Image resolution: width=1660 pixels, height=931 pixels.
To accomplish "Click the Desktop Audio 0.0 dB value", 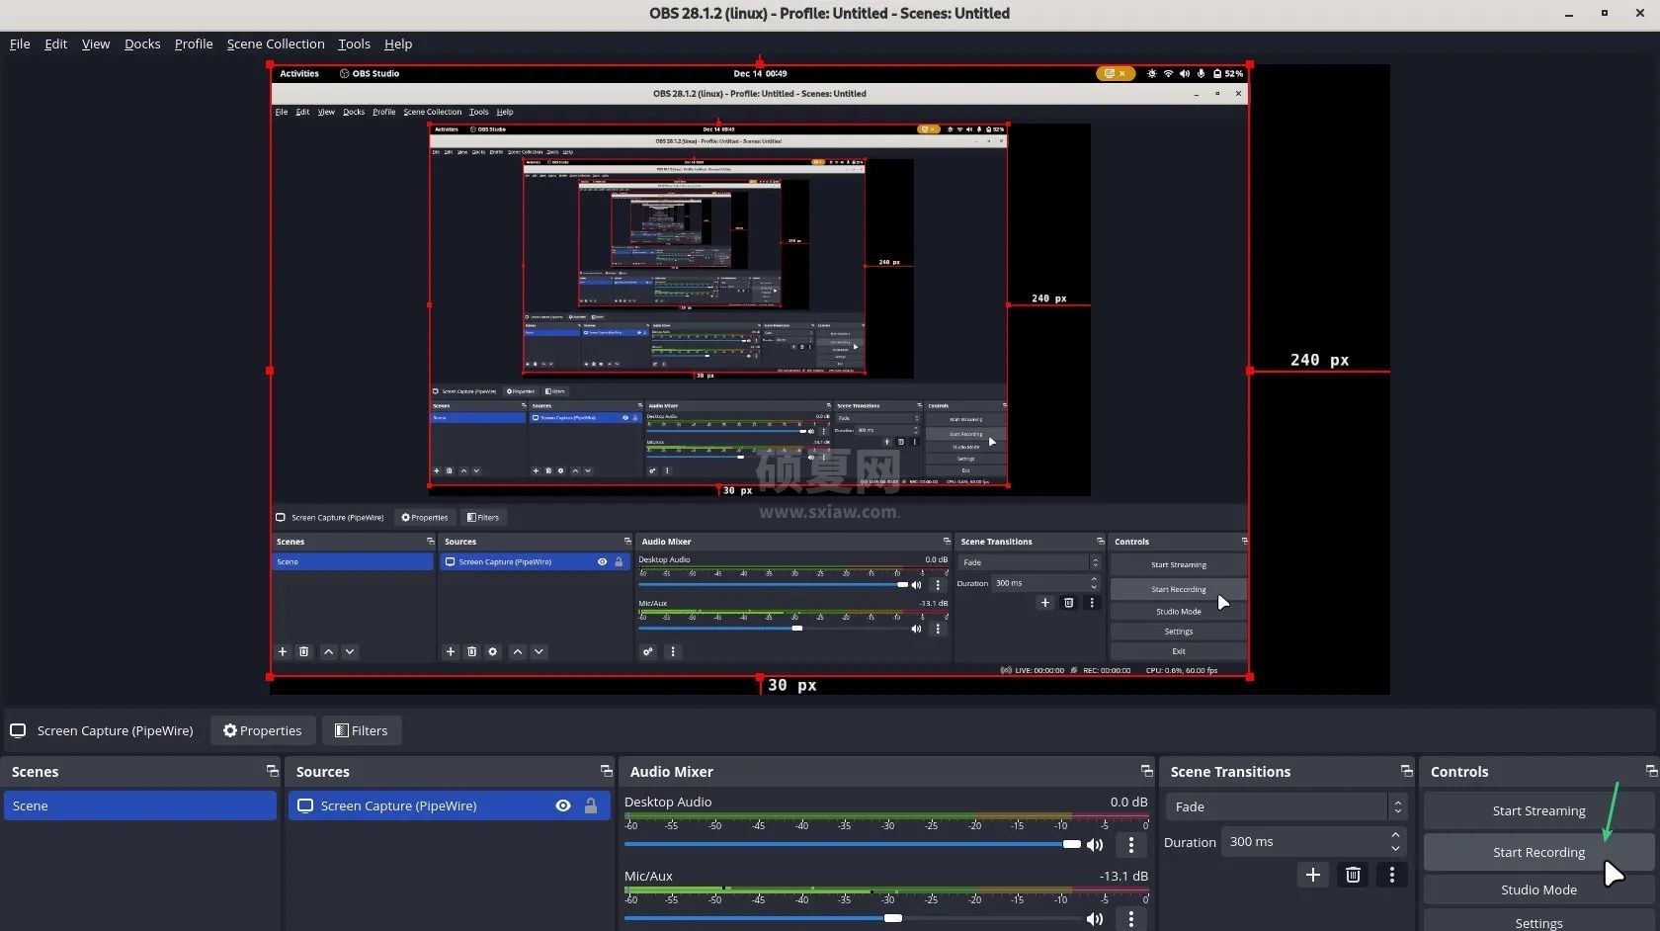I will coord(1128,802).
